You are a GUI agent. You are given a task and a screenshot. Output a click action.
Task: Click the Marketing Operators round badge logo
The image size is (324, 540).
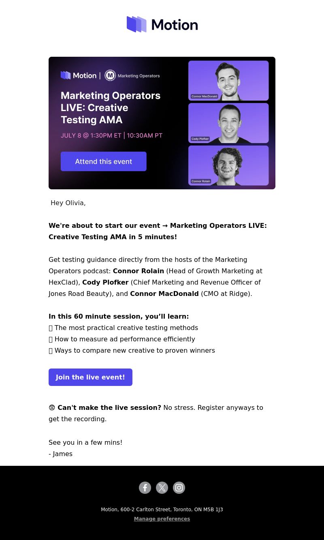pos(110,75)
